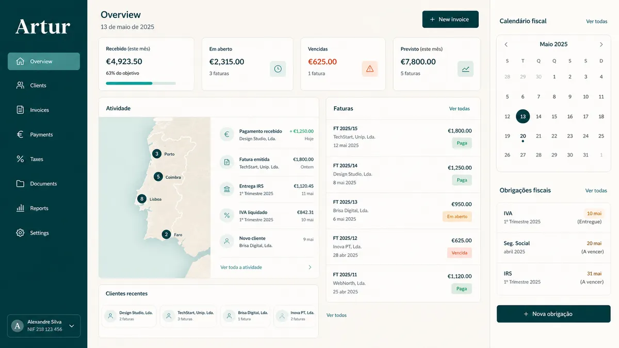Click the Invoices document icon in sidebar
The image size is (619, 348).
click(x=20, y=110)
